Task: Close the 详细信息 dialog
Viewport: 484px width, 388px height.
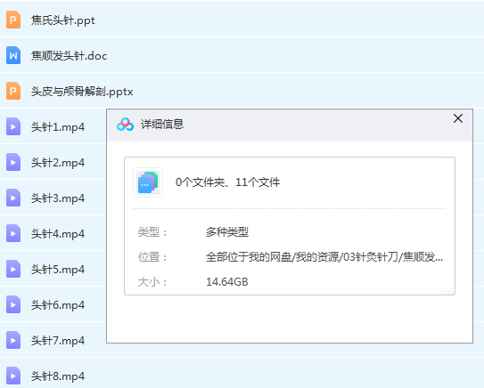Action: 458,118
